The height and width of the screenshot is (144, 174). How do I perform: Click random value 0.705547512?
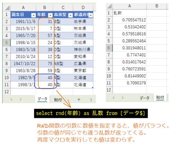pyautogui.click(x=130, y=20)
